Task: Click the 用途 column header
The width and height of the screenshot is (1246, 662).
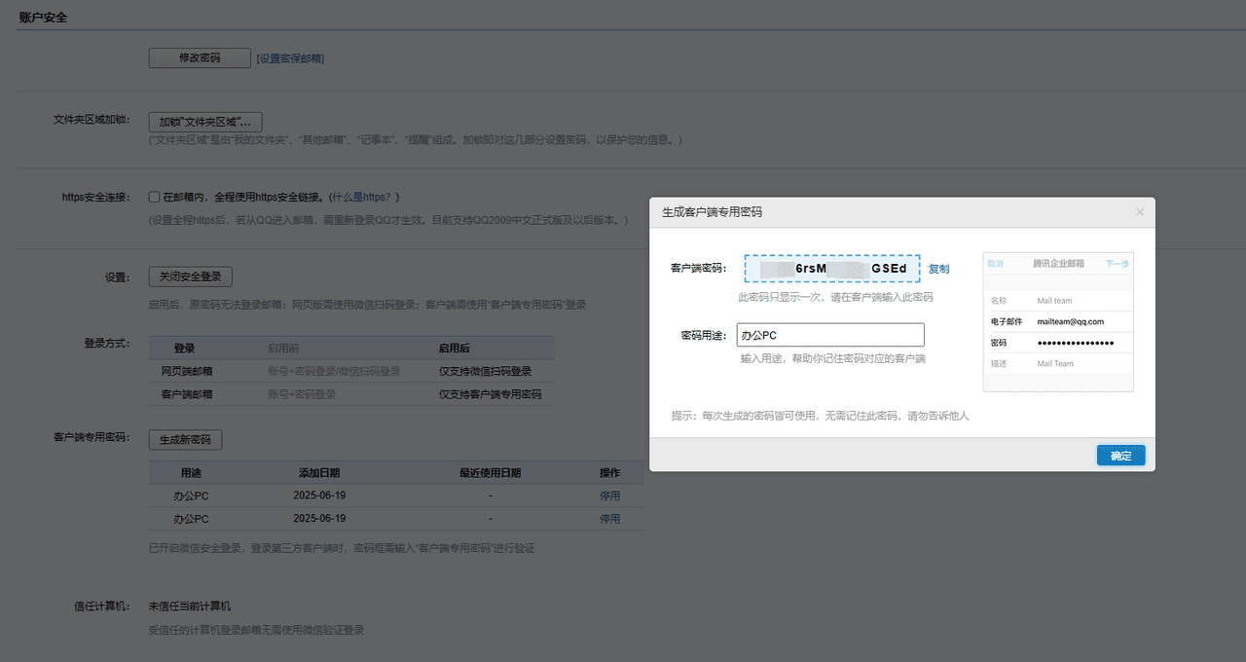Action: pos(191,473)
